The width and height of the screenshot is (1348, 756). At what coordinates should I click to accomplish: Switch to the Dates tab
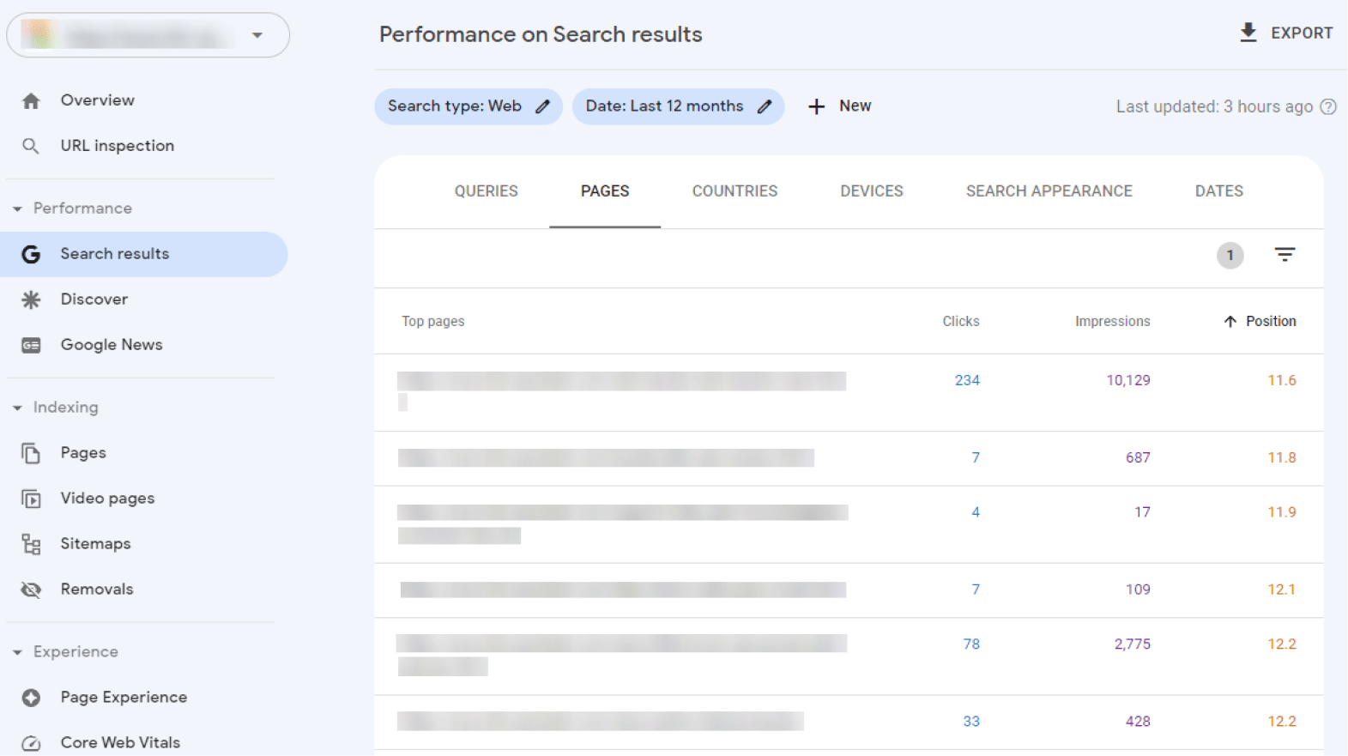click(x=1218, y=191)
